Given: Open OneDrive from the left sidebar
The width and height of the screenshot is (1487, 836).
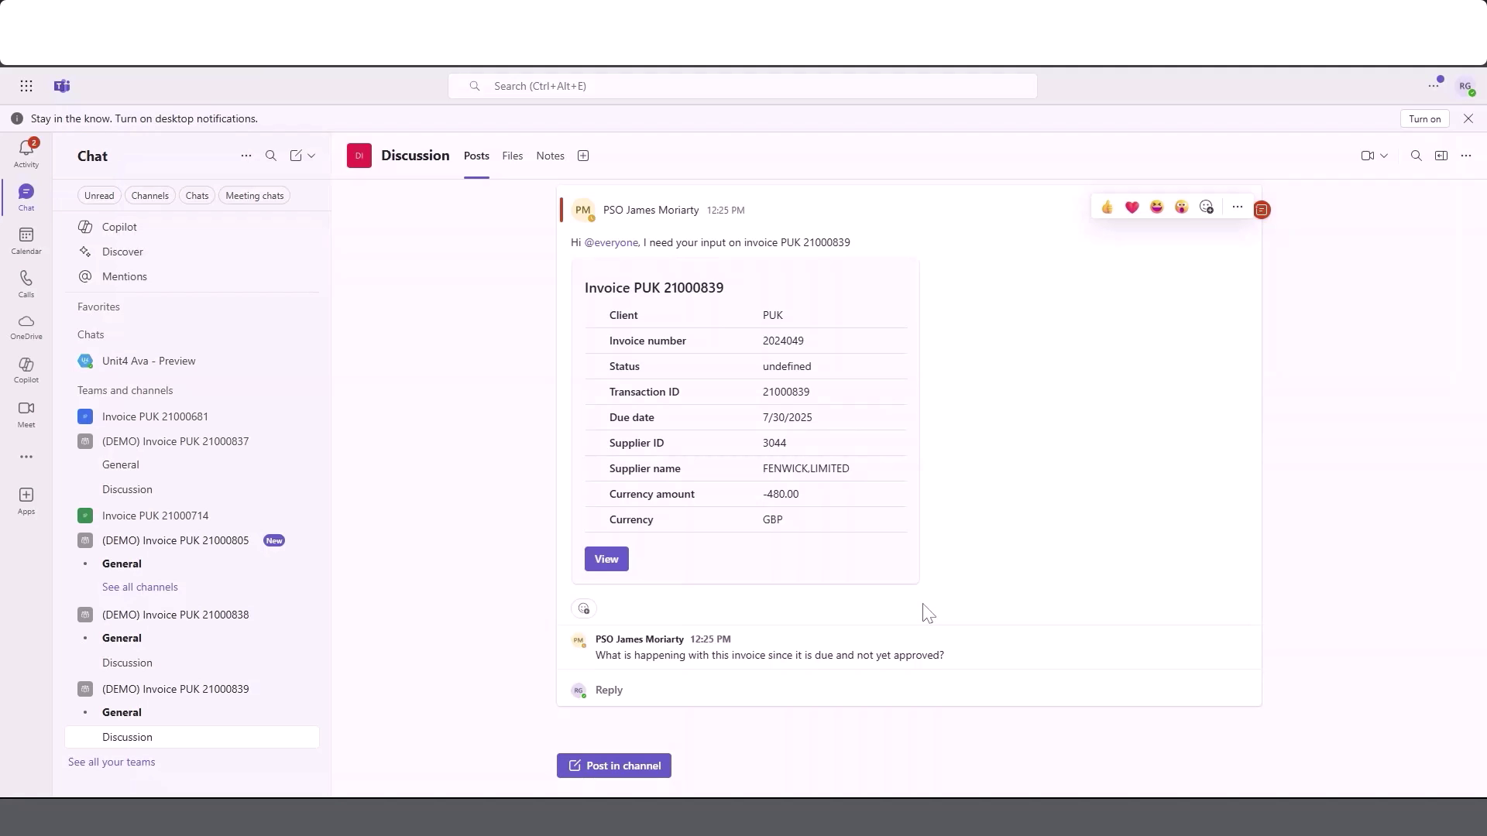Looking at the screenshot, I should pyautogui.click(x=26, y=327).
